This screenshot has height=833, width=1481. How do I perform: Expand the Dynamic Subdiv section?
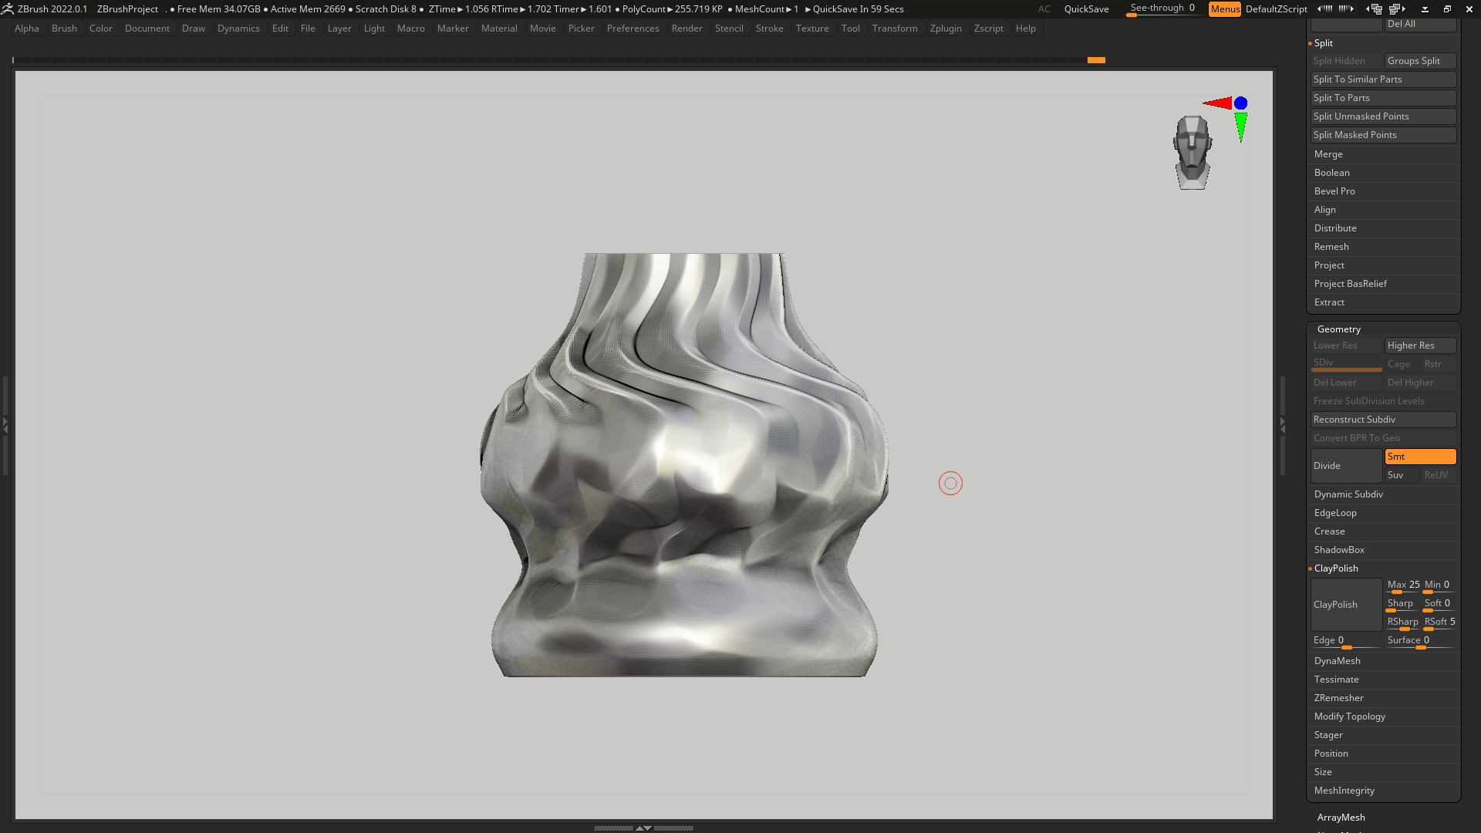1348,494
